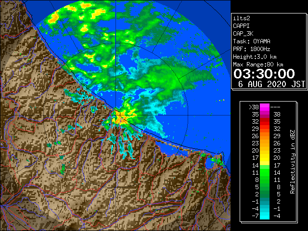Click the 'Max Range:80 km' line
Screen dimensions: 308x231
pyautogui.click(x=258, y=64)
